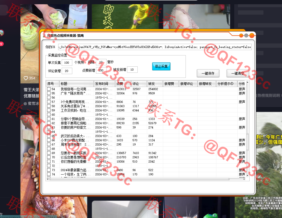Click the list's scroll down arrow
This screenshot has width=282, height=218.
click(x=247, y=175)
